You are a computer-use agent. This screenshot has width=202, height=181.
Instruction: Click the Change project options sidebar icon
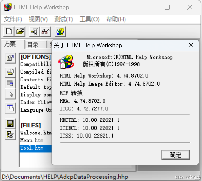pyautogui.click(x=10, y=58)
